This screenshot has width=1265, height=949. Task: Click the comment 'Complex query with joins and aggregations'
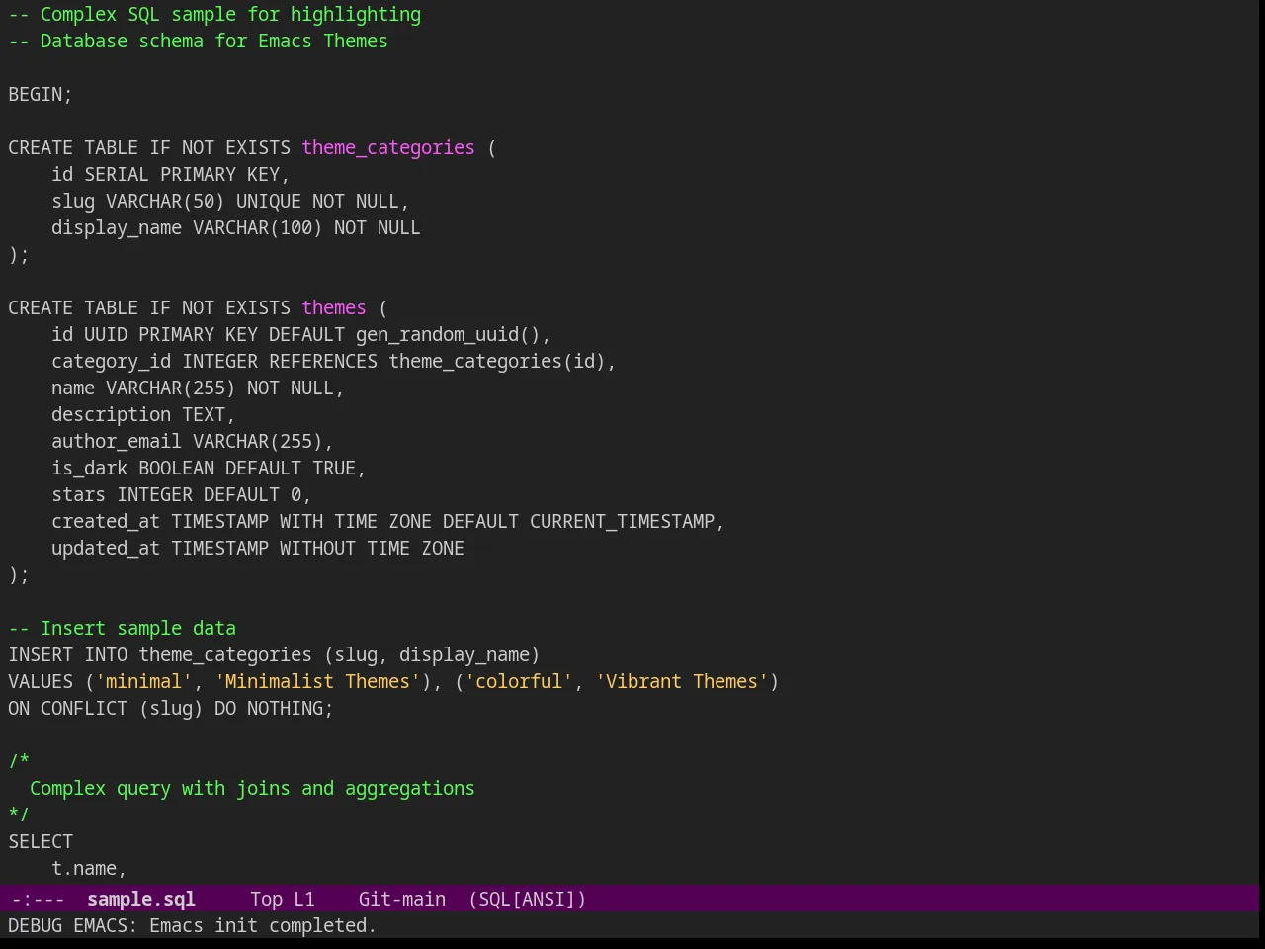[252, 788]
